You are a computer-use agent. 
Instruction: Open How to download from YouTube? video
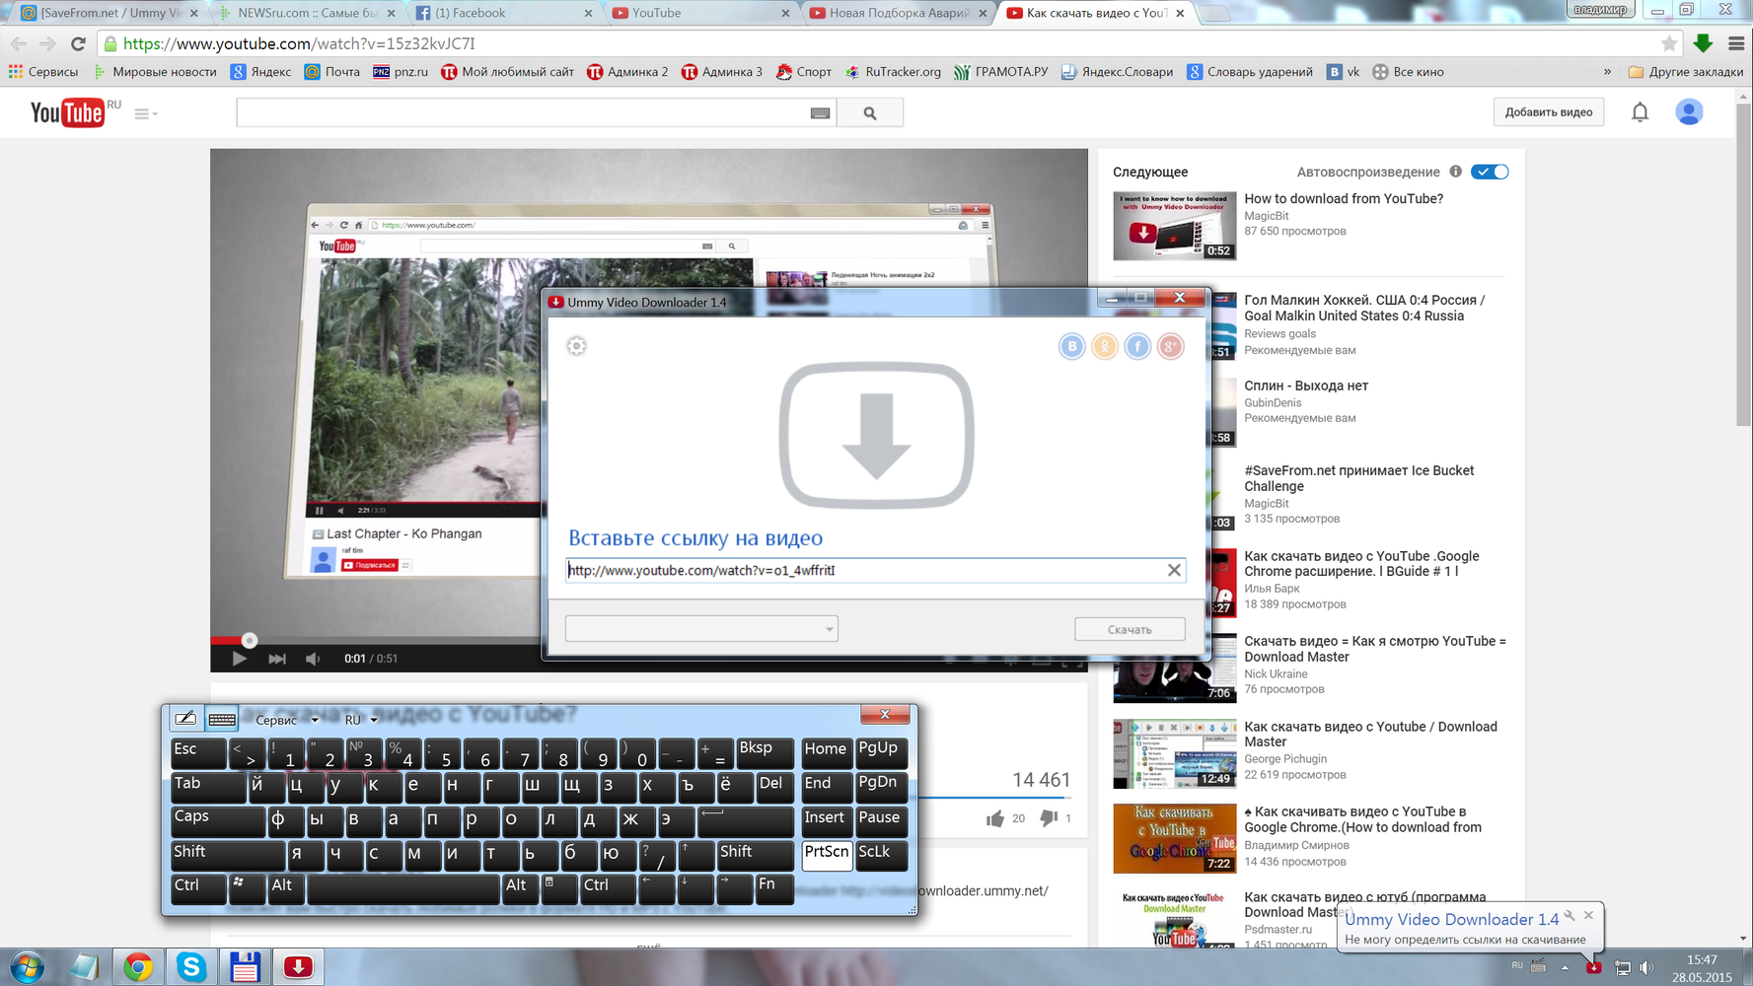1344,198
